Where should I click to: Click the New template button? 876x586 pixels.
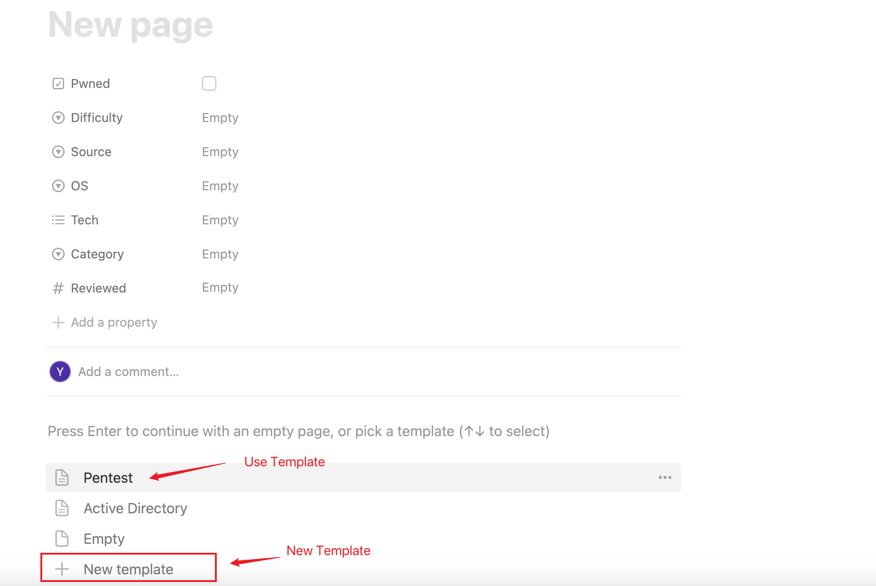click(x=128, y=568)
